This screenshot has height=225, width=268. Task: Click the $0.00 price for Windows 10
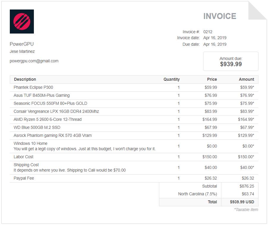click(x=212, y=146)
